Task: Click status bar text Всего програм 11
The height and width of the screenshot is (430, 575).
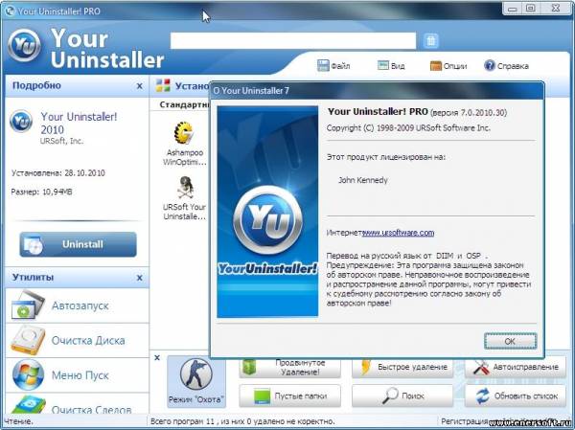Action: (242, 421)
